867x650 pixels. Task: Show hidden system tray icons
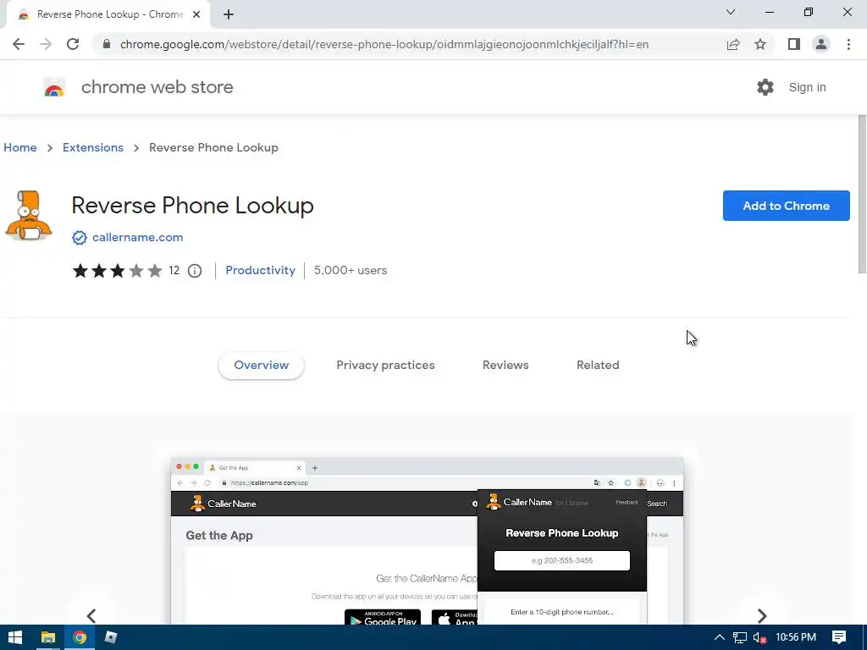(x=720, y=637)
